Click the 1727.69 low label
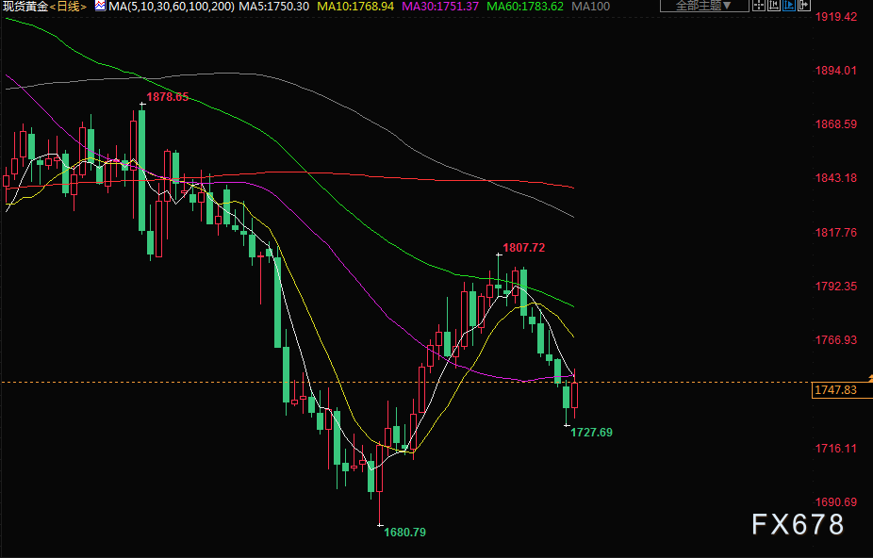Screen dimensions: 873x558 [x=591, y=432]
